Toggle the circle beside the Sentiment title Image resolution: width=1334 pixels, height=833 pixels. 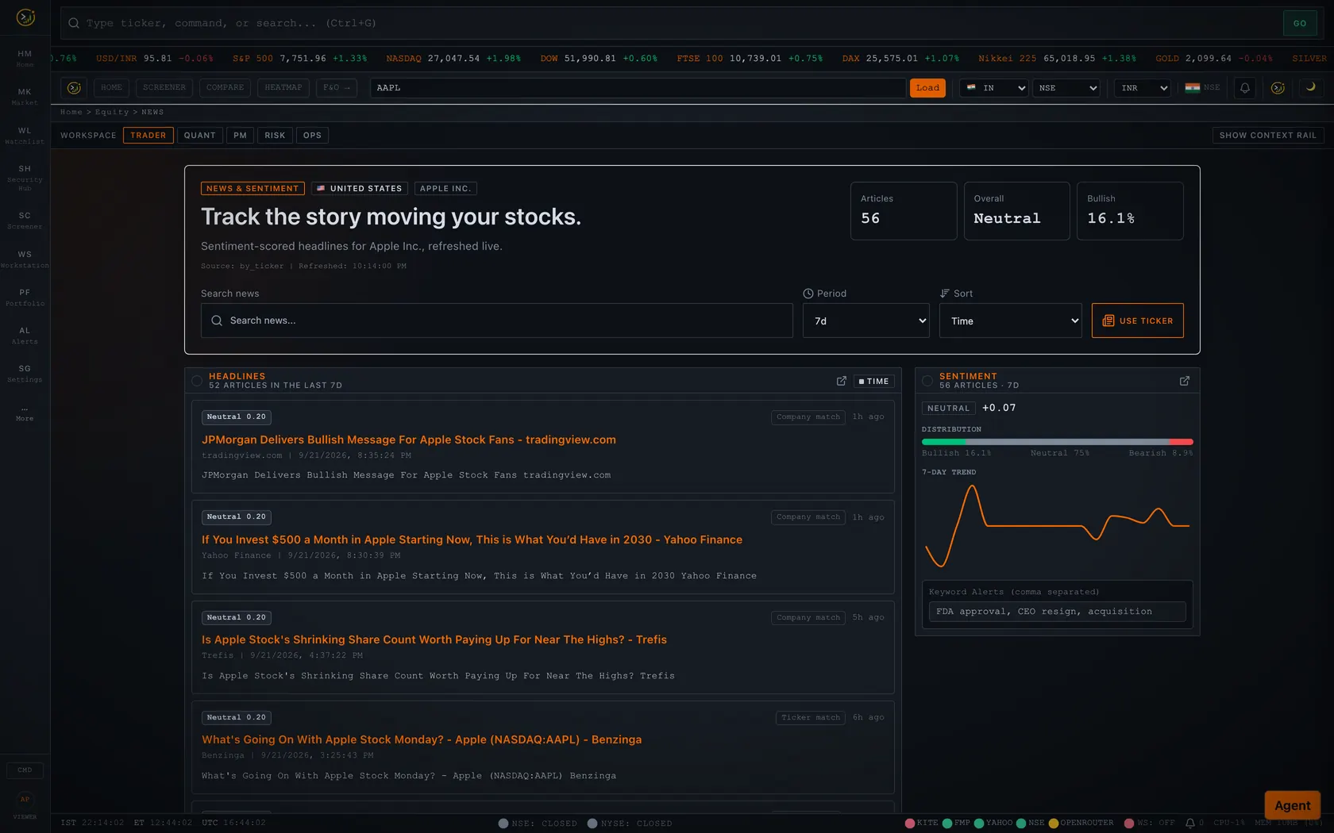(927, 381)
